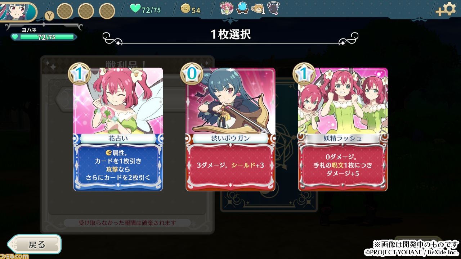461x259 pixels.
Task: Click the gold coin currency icon
Action: [x=185, y=9]
